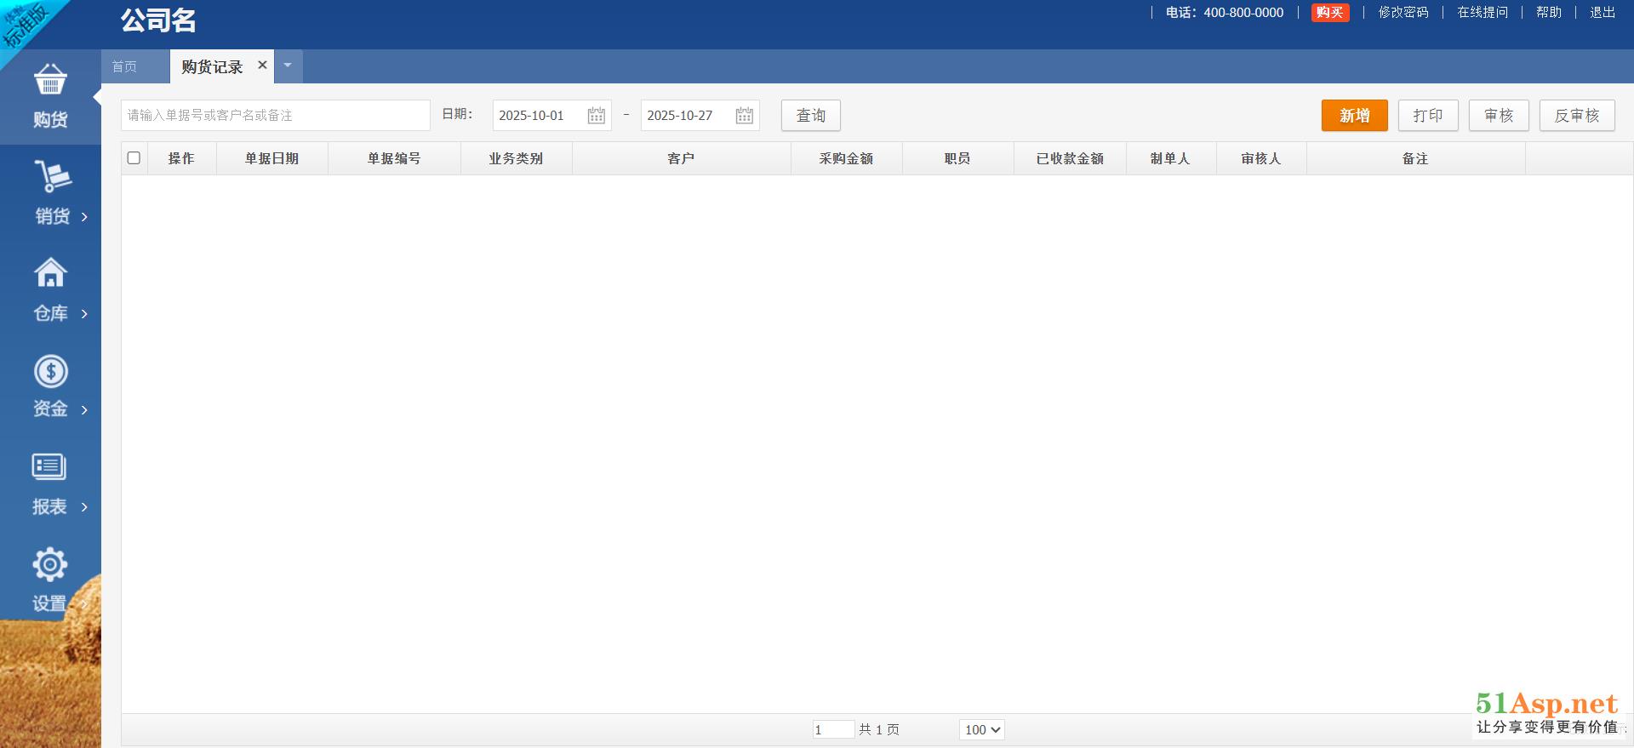This screenshot has height=748, width=1634.
Task: Toggle the select-all checkbox in table header
Action: pyautogui.click(x=134, y=158)
